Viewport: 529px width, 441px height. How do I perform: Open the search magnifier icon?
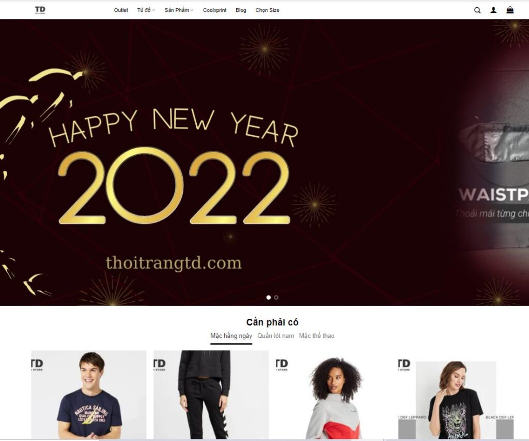point(477,10)
